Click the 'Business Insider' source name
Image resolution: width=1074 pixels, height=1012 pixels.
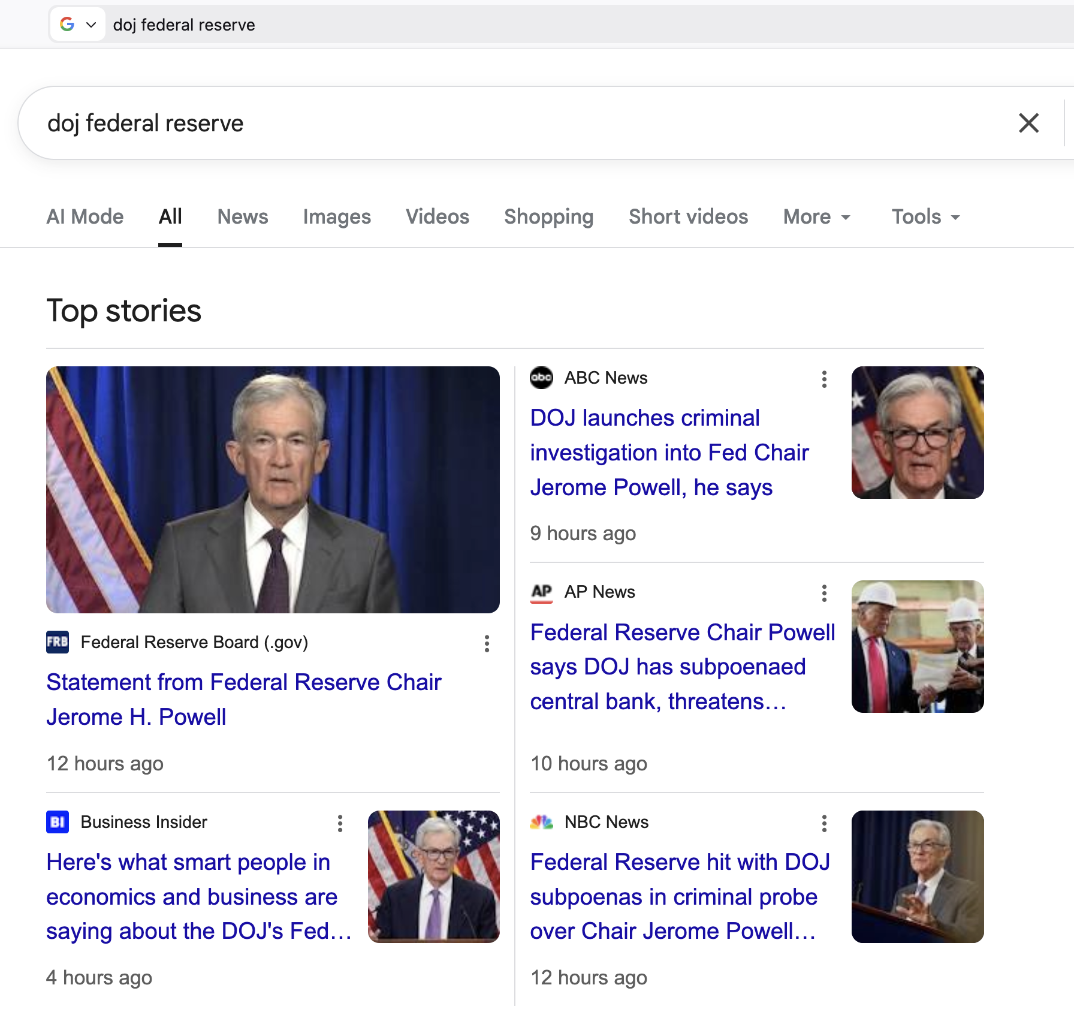coord(144,822)
